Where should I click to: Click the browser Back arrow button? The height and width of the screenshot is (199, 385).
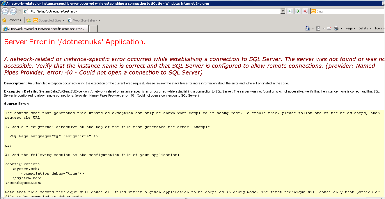[5, 11]
